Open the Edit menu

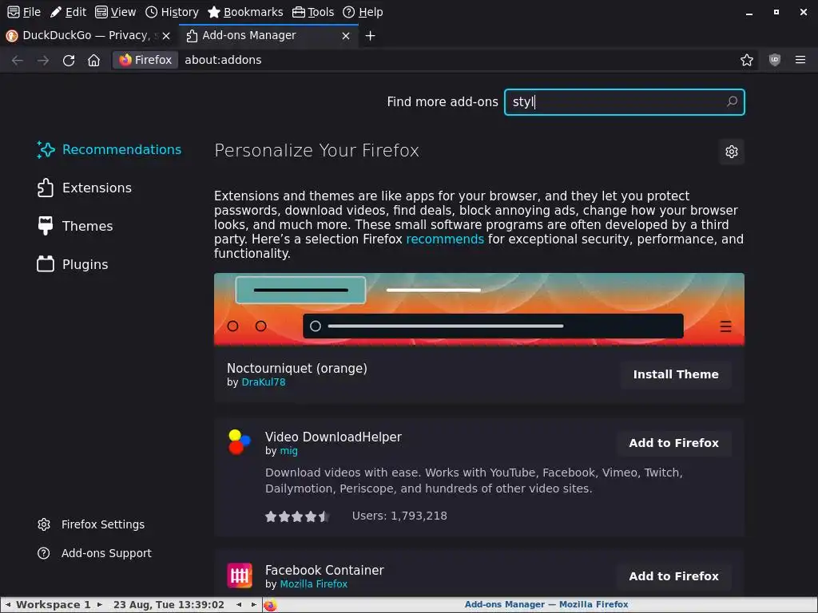[69, 12]
